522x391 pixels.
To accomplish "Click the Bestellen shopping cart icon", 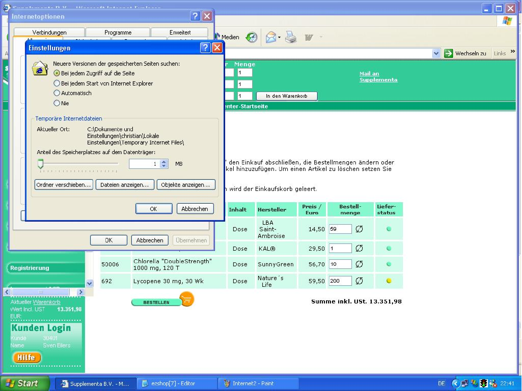I will [186, 299].
